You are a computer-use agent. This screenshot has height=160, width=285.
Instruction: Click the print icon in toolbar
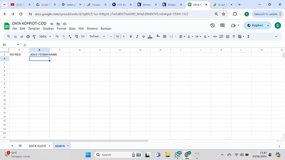click(x=28, y=36)
